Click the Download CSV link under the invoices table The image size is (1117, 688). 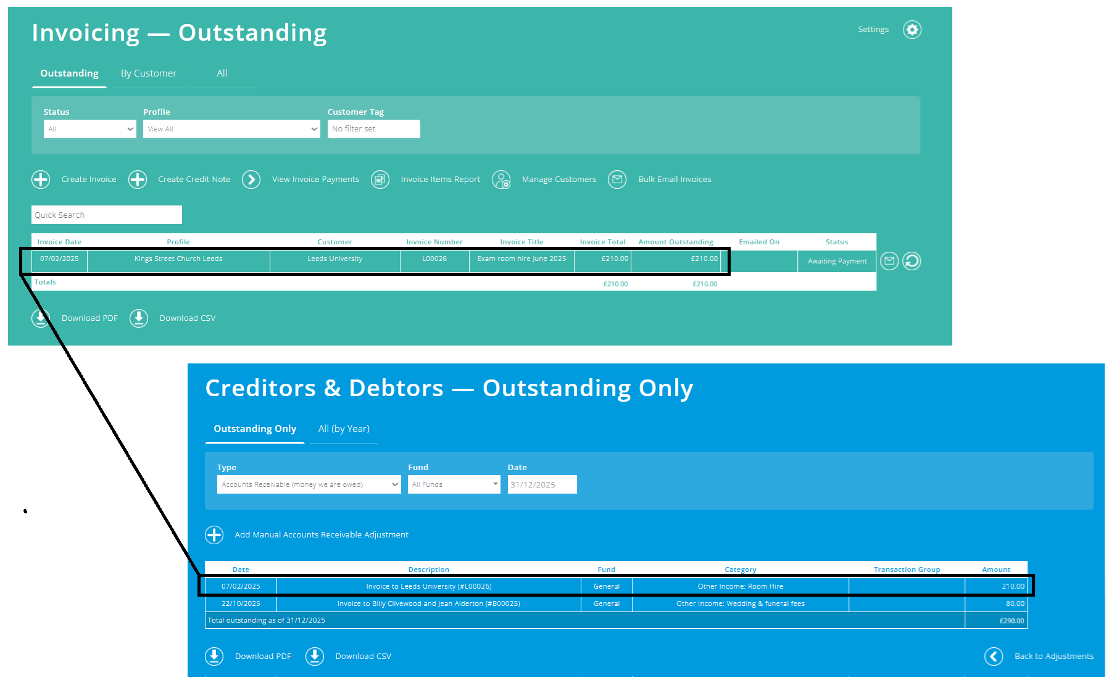[x=187, y=318]
